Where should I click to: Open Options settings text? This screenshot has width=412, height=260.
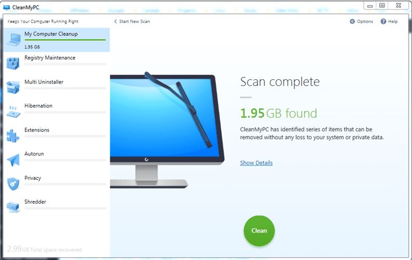click(365, 21)
